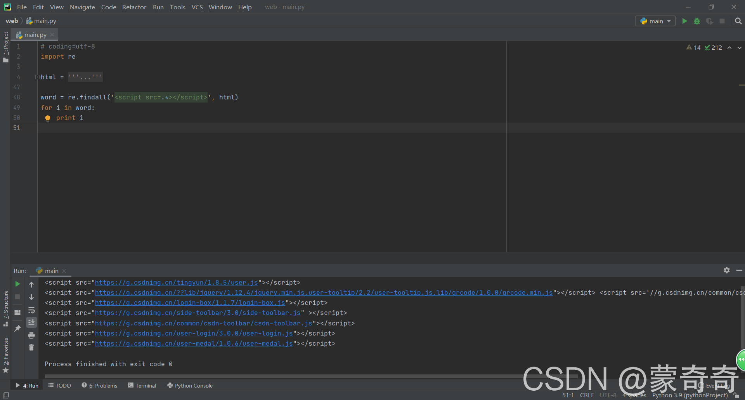Click warnings indicator showing 14
745x400 pixels.
pos(693,47)
